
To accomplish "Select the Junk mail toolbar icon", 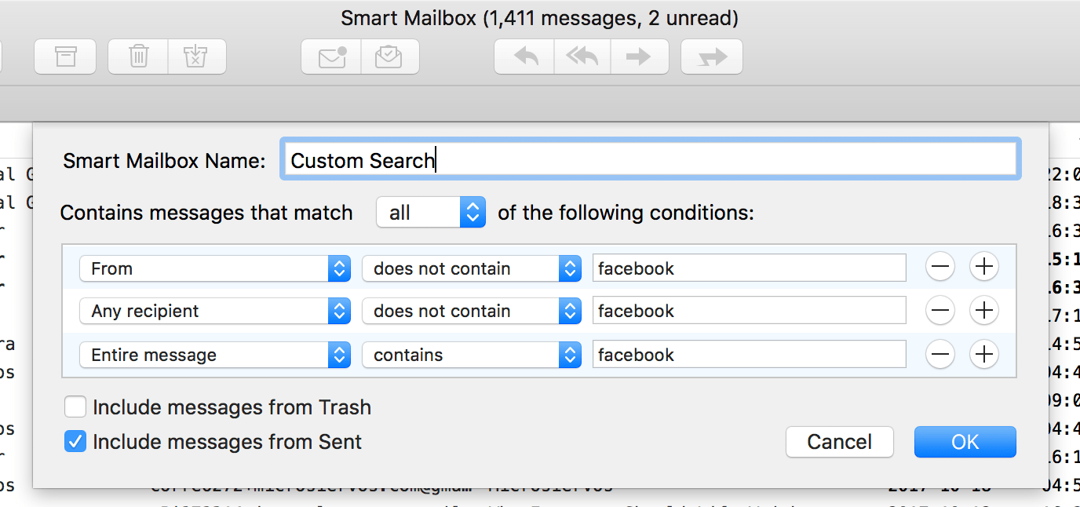I will (x=196, y=56).
